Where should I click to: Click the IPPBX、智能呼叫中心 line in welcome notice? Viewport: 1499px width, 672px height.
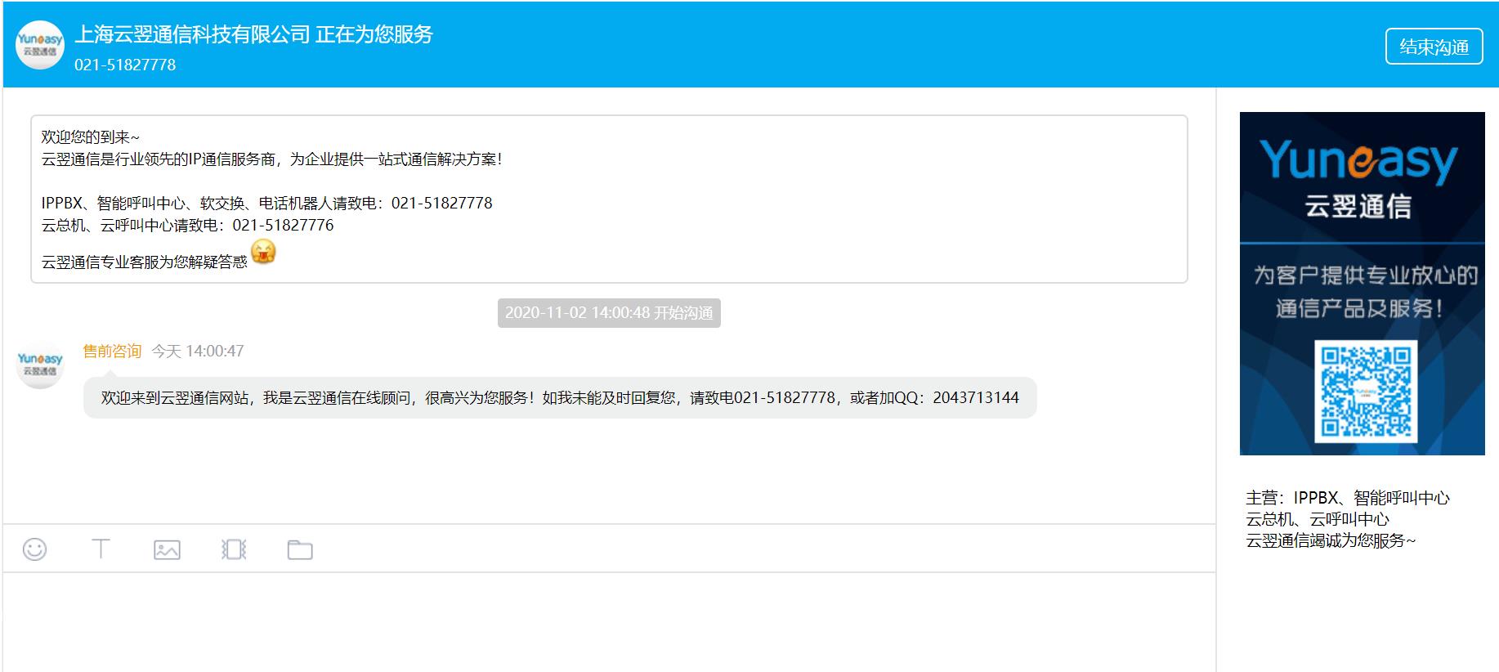(267, 203)
